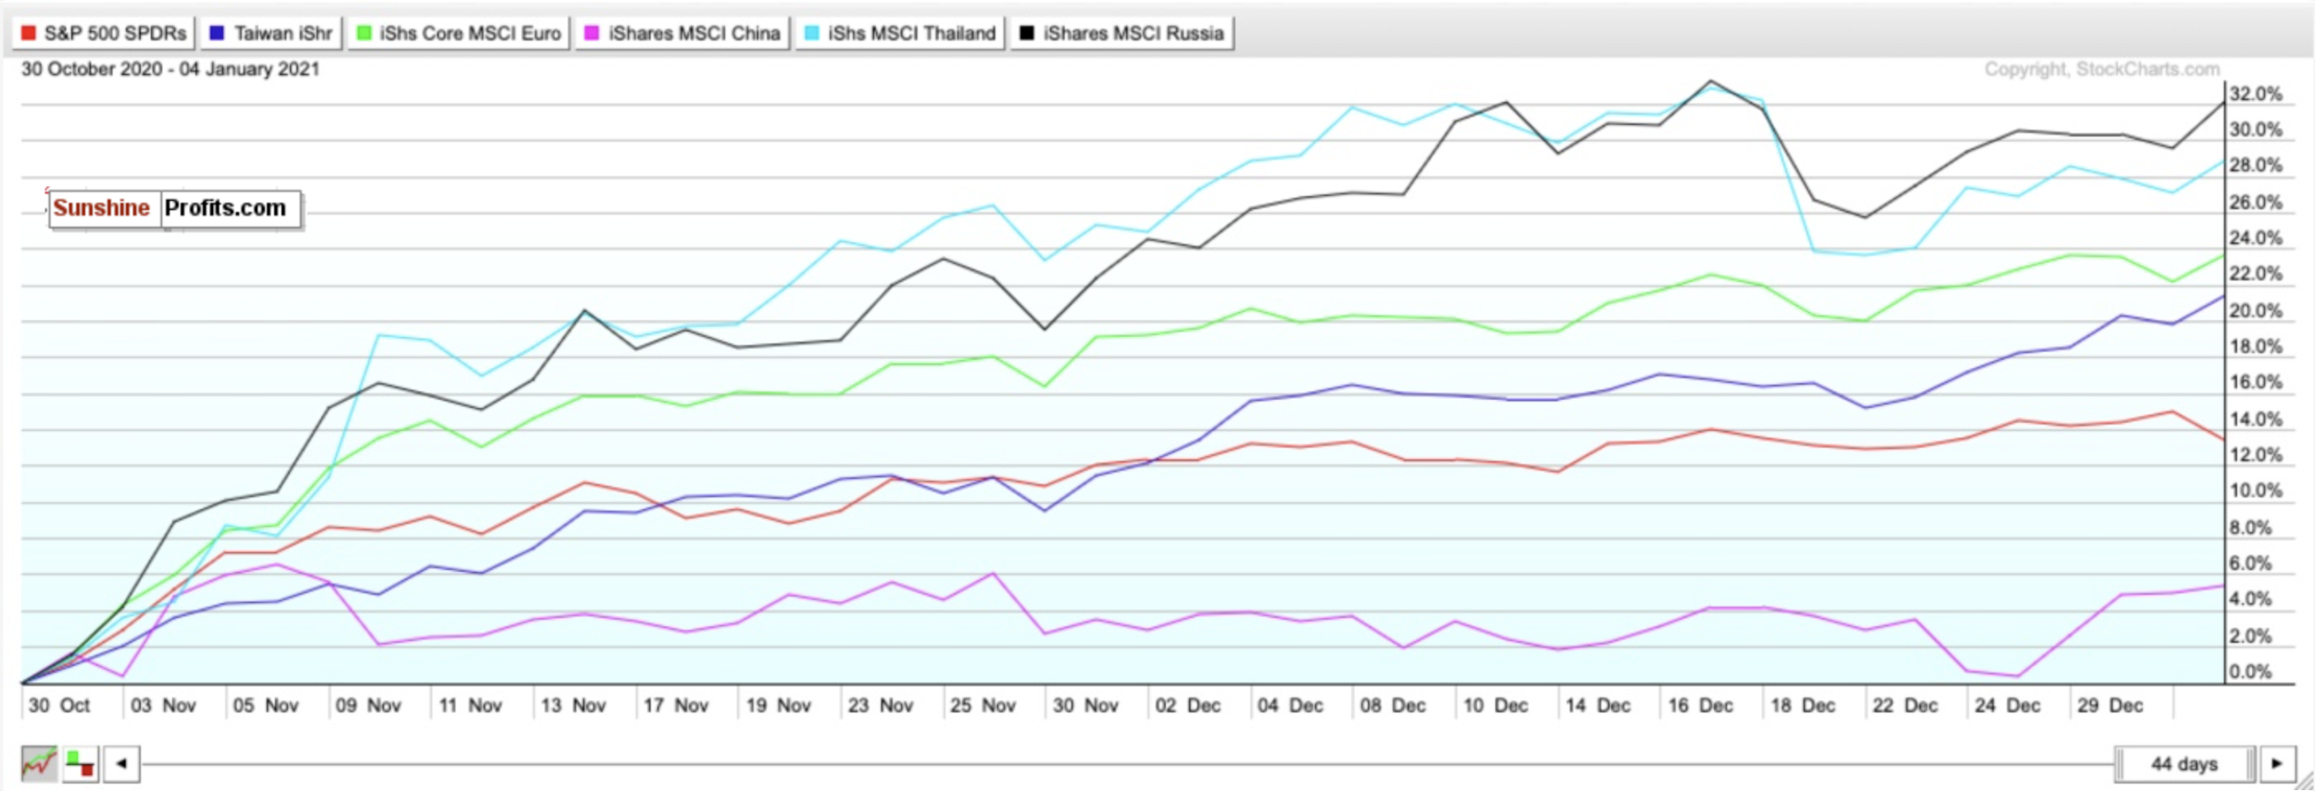Select the iShs Core MSCI Euro tab
Screen dimensions: 2315x791
coord(458,33)
